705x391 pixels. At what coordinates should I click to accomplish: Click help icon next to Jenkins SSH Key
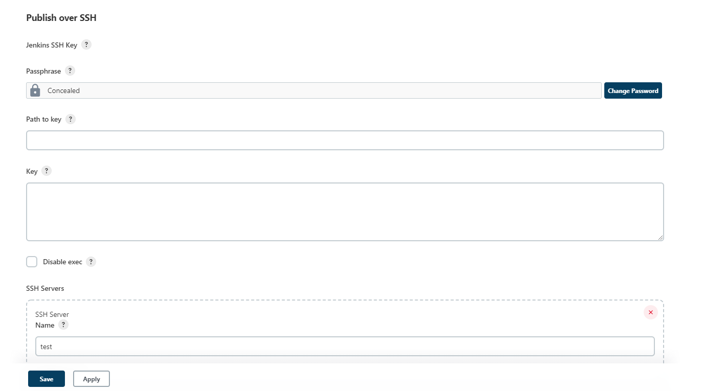click(x=86, y=44)
